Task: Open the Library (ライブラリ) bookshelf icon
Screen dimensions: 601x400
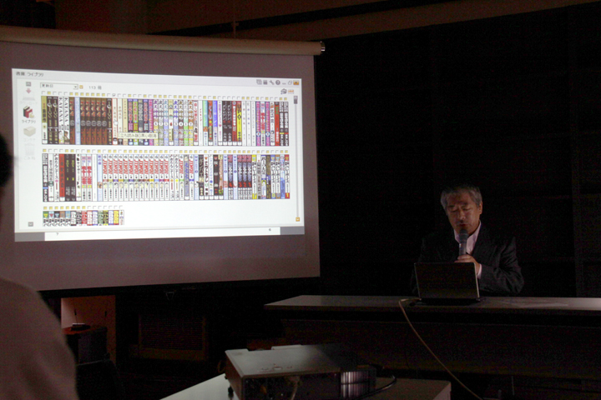Action: pos(28,112)
